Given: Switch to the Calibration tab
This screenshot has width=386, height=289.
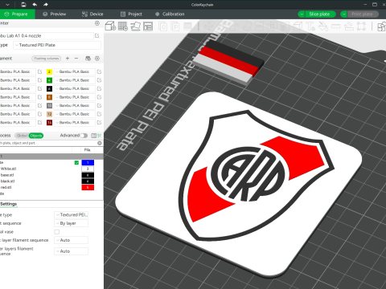Looking at the screenshot, I should point(170,14).
